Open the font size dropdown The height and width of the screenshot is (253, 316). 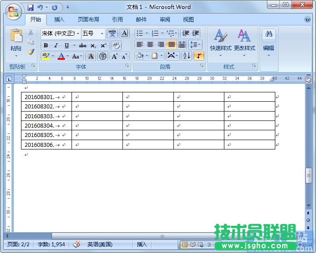102,33
